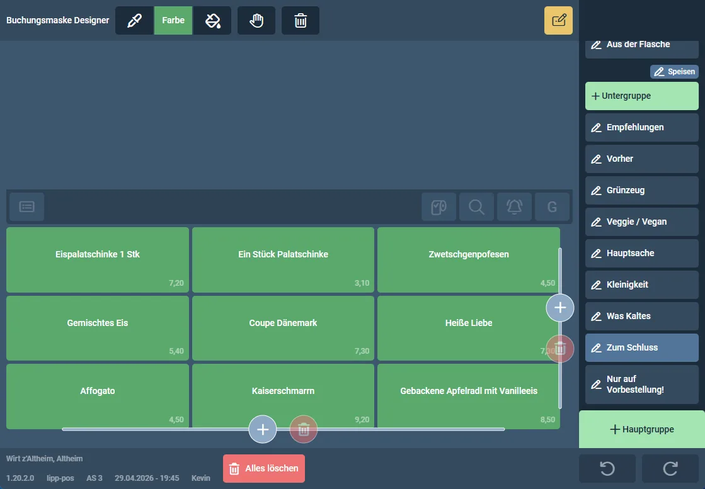The height and width of the screenshot is (489, 705).
Task: Click the Wirt z'Altheim, Altheim text
Action: coord(45,459)
